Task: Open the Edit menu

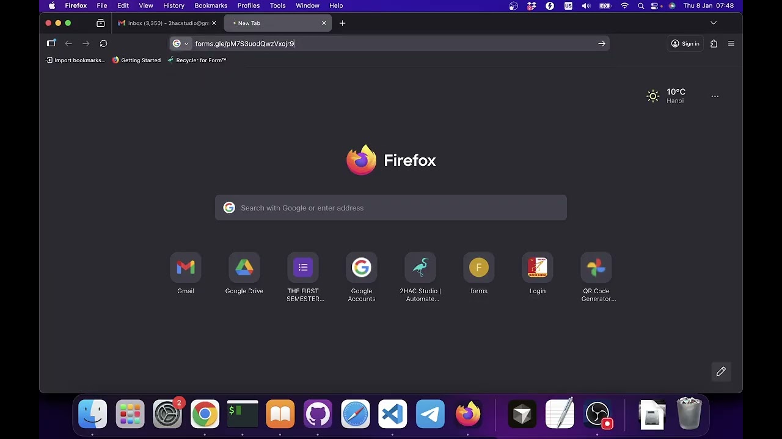Action: (x=123, y=5)
